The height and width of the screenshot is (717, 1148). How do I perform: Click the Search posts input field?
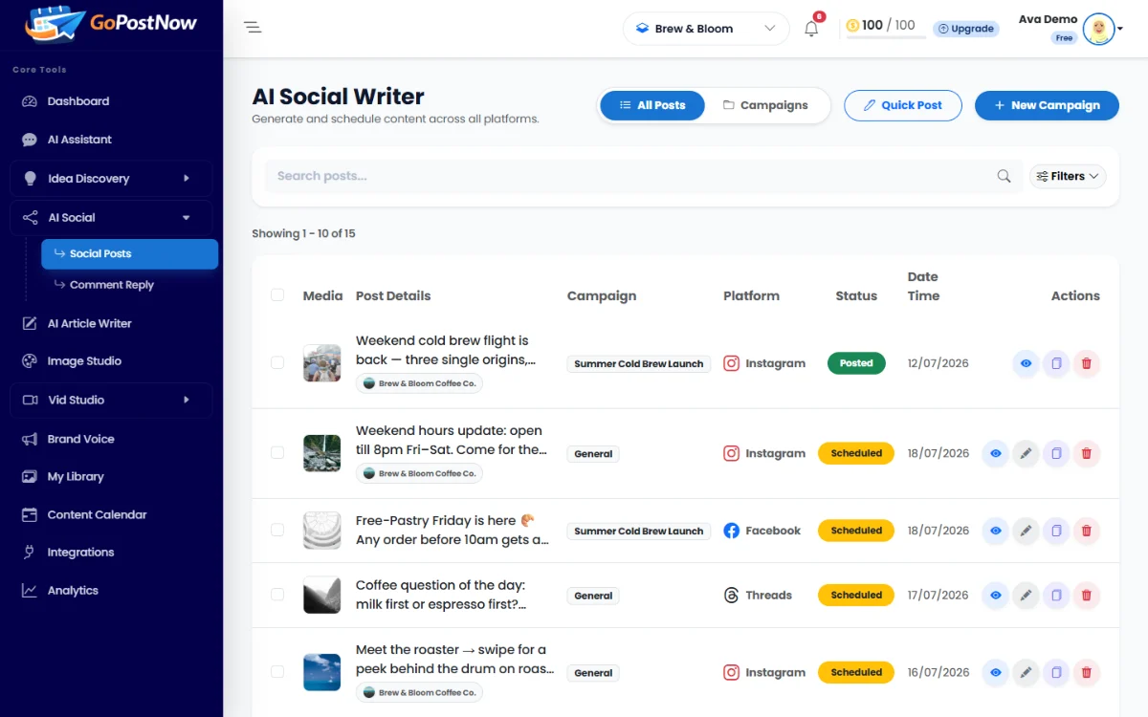pyautogui.click(x=643, y=176)
